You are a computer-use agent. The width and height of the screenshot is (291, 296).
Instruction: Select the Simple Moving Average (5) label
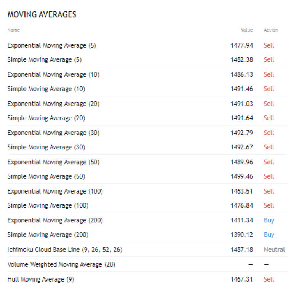click(45, 60)
